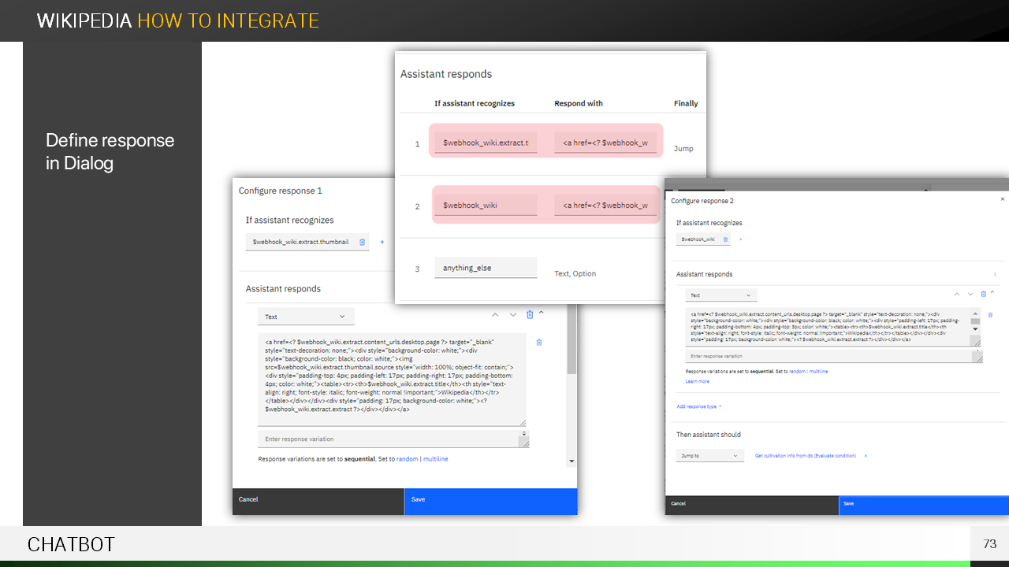Click the Learn more link
Image resolution: width=1009 pixels, height=567 pixels.
click(697, 381)
